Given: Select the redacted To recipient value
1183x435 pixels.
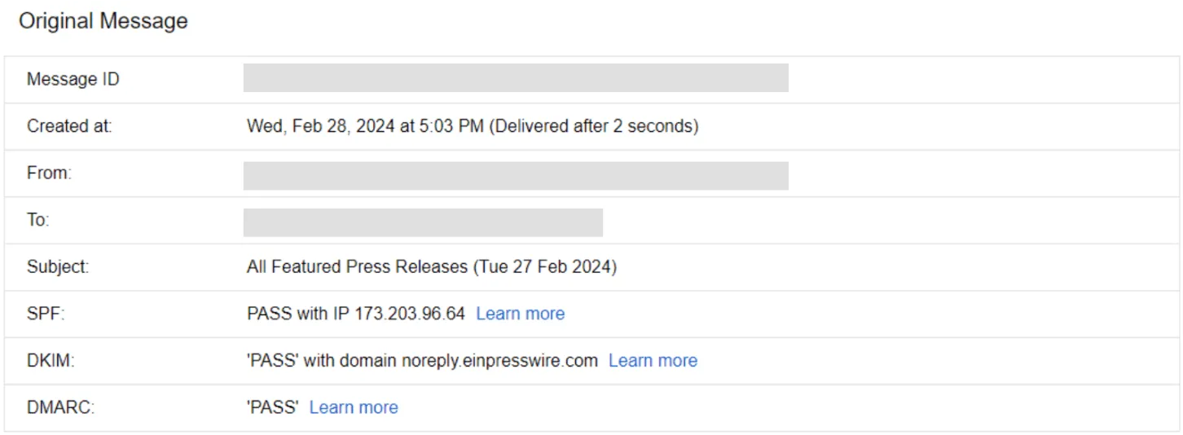Looking at the screenshot, I should pyautogui.click(x=423, y=222).
